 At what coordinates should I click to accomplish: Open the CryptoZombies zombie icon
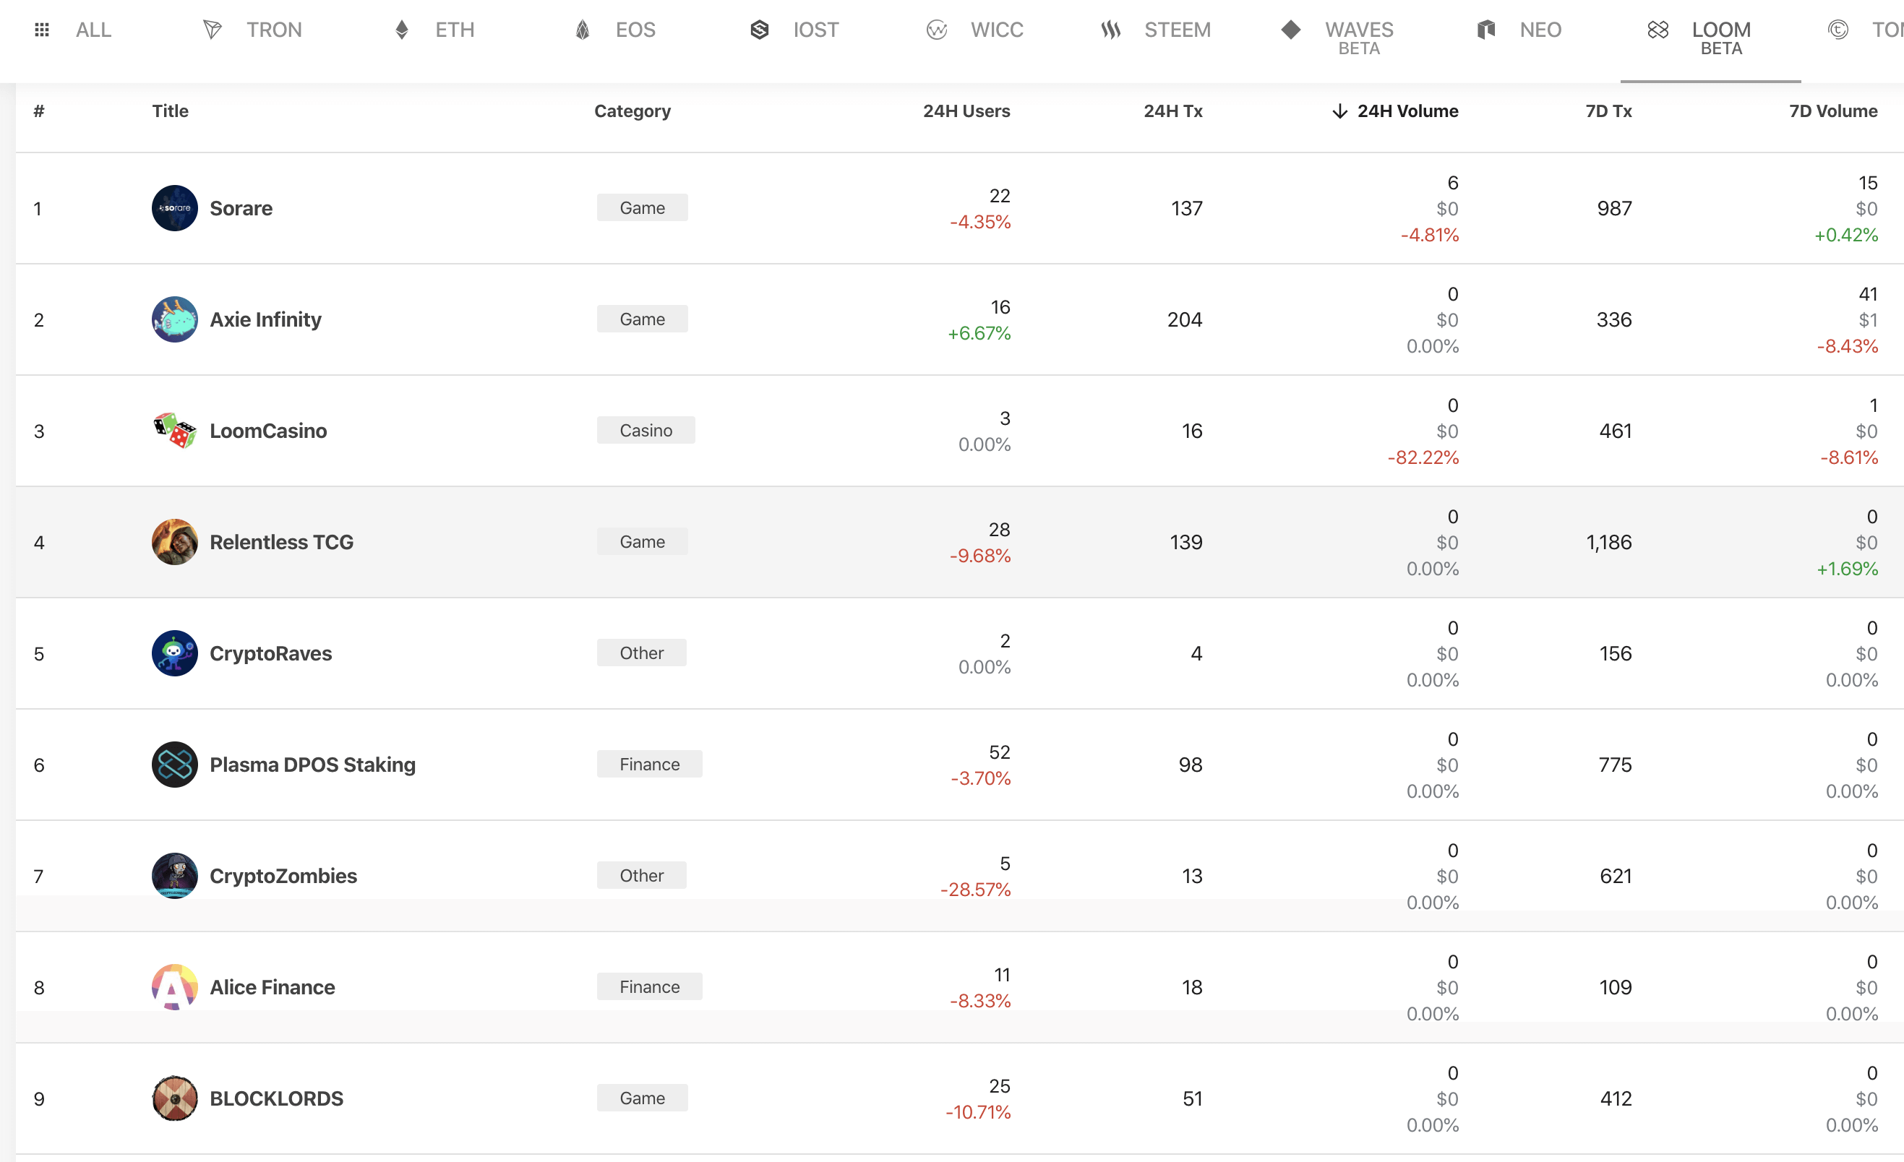click(175, 875)
